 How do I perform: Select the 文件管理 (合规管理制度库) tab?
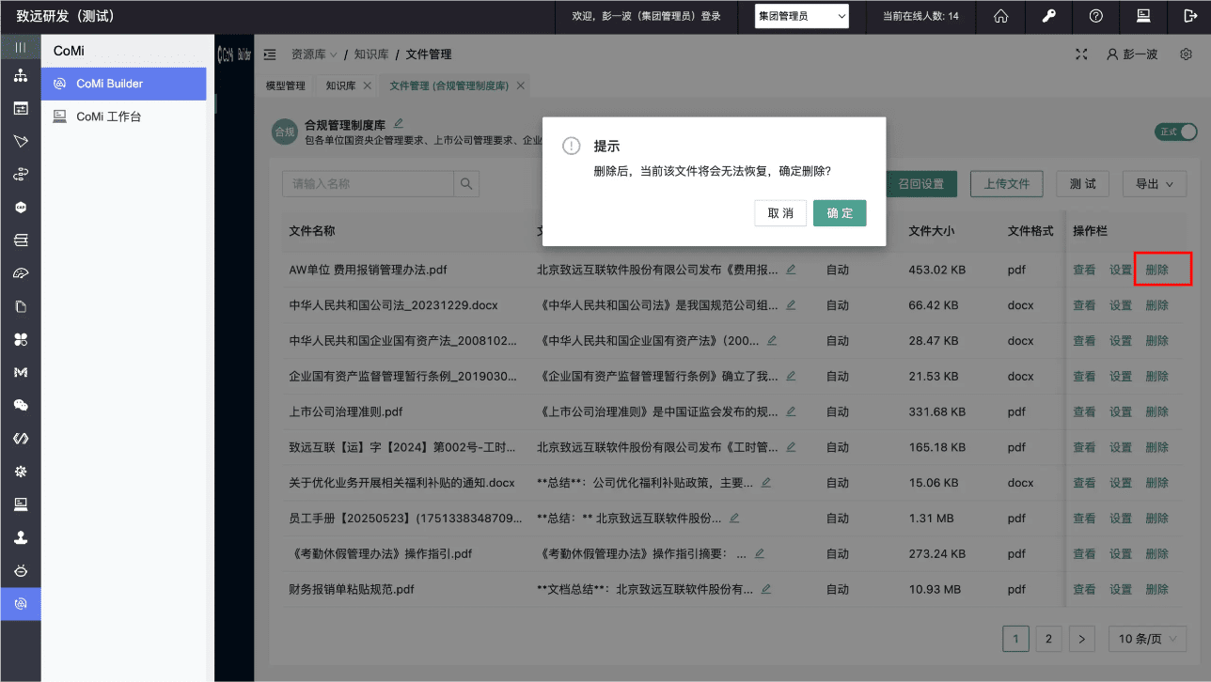click(449, 85)
